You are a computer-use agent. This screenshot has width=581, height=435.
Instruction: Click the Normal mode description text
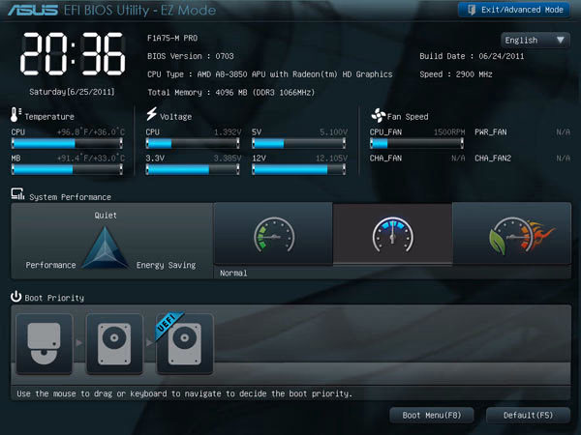click(233, 273)
